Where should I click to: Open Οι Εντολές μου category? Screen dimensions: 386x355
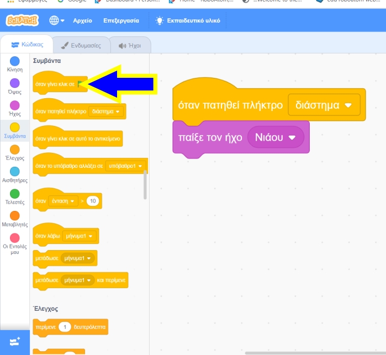15,238
